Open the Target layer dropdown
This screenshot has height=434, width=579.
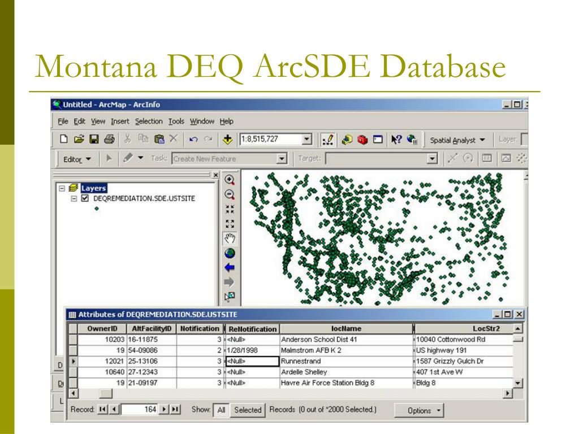point(431,159)
